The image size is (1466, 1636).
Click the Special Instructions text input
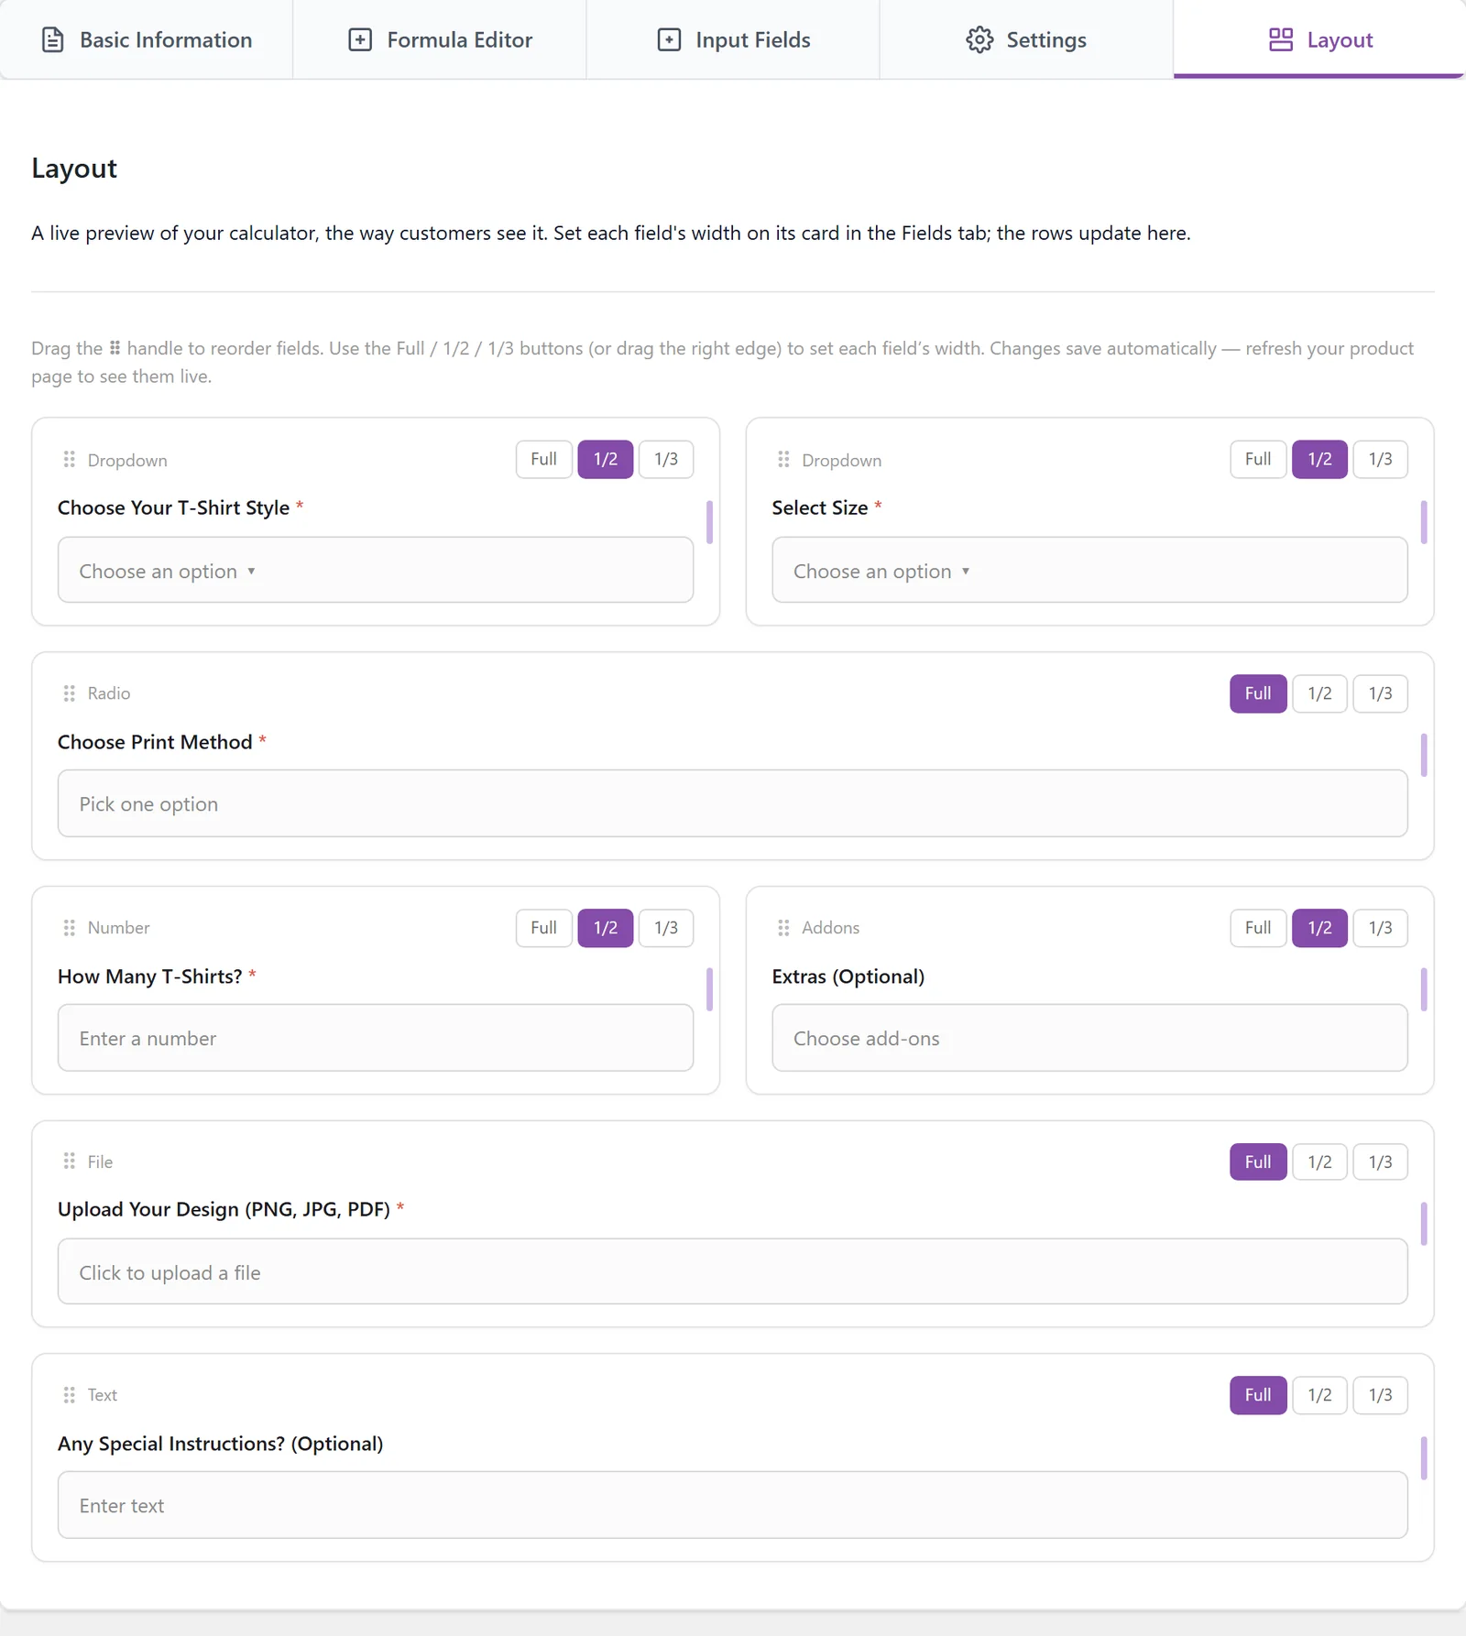[733, 1505]
